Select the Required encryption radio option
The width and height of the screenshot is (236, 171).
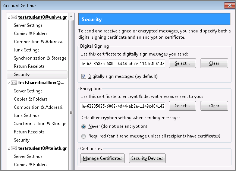point(84,136)
